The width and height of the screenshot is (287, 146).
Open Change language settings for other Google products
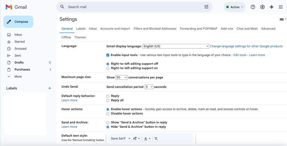(x=246, y=46)
